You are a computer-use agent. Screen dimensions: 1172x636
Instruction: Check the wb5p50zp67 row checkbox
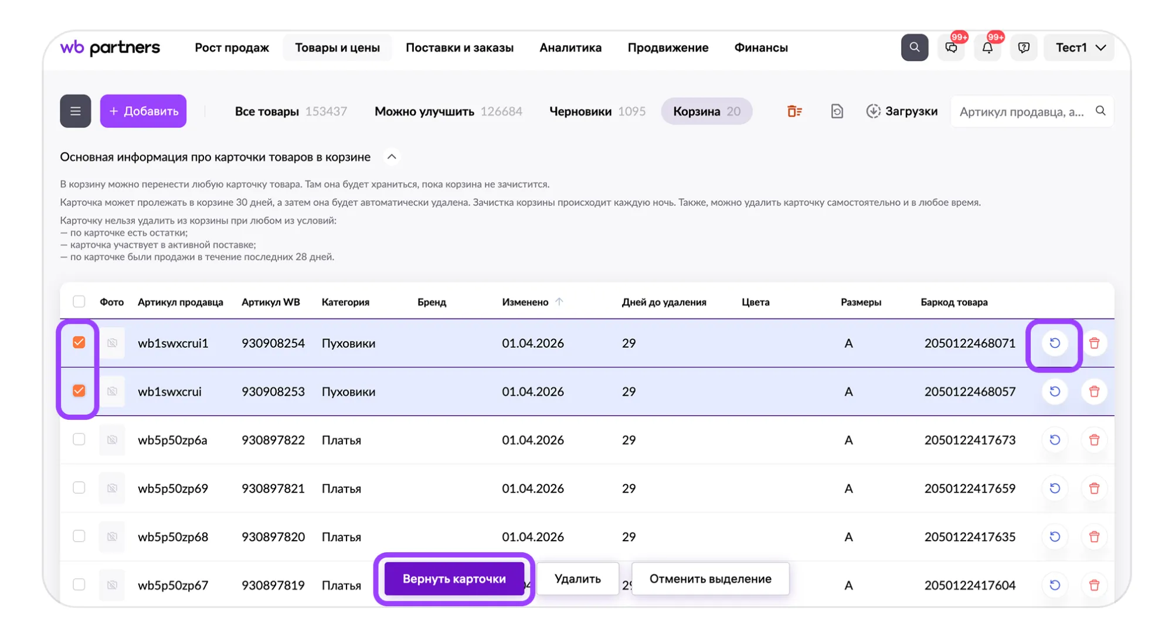point(79,584)
